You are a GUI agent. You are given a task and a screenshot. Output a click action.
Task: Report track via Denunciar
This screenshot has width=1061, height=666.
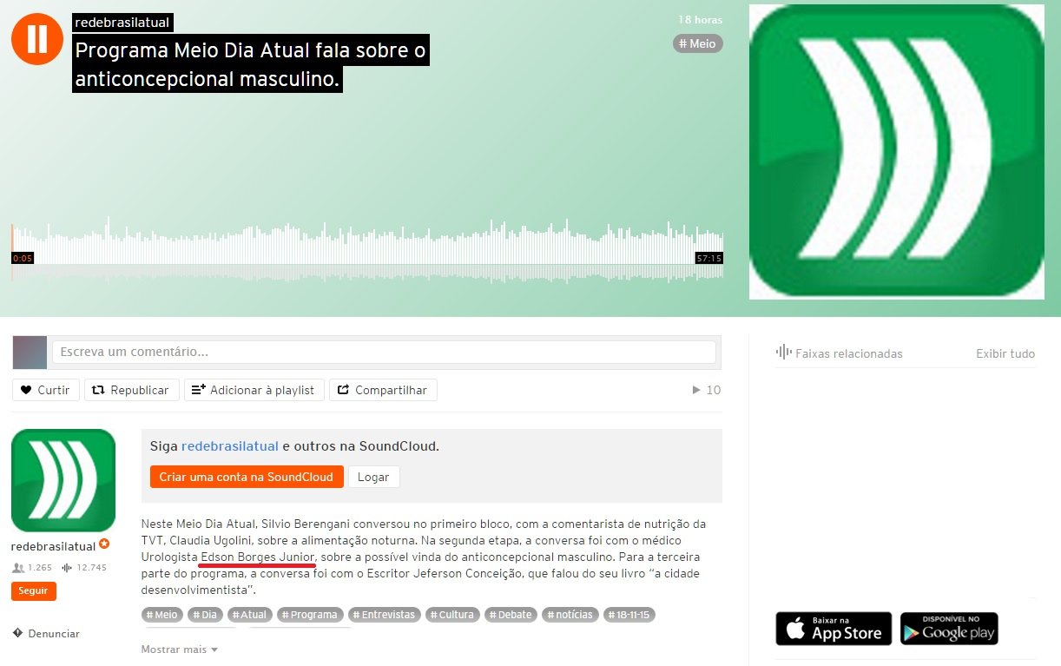point(46,633)
